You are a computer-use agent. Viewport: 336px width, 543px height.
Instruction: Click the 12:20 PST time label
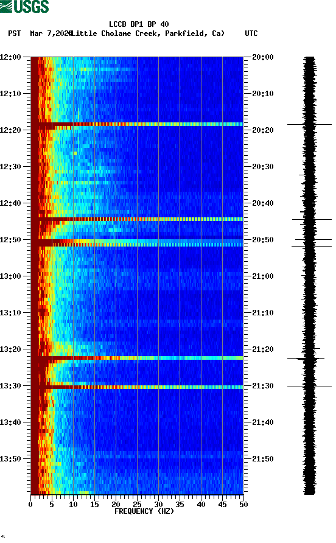click(11, 130)
